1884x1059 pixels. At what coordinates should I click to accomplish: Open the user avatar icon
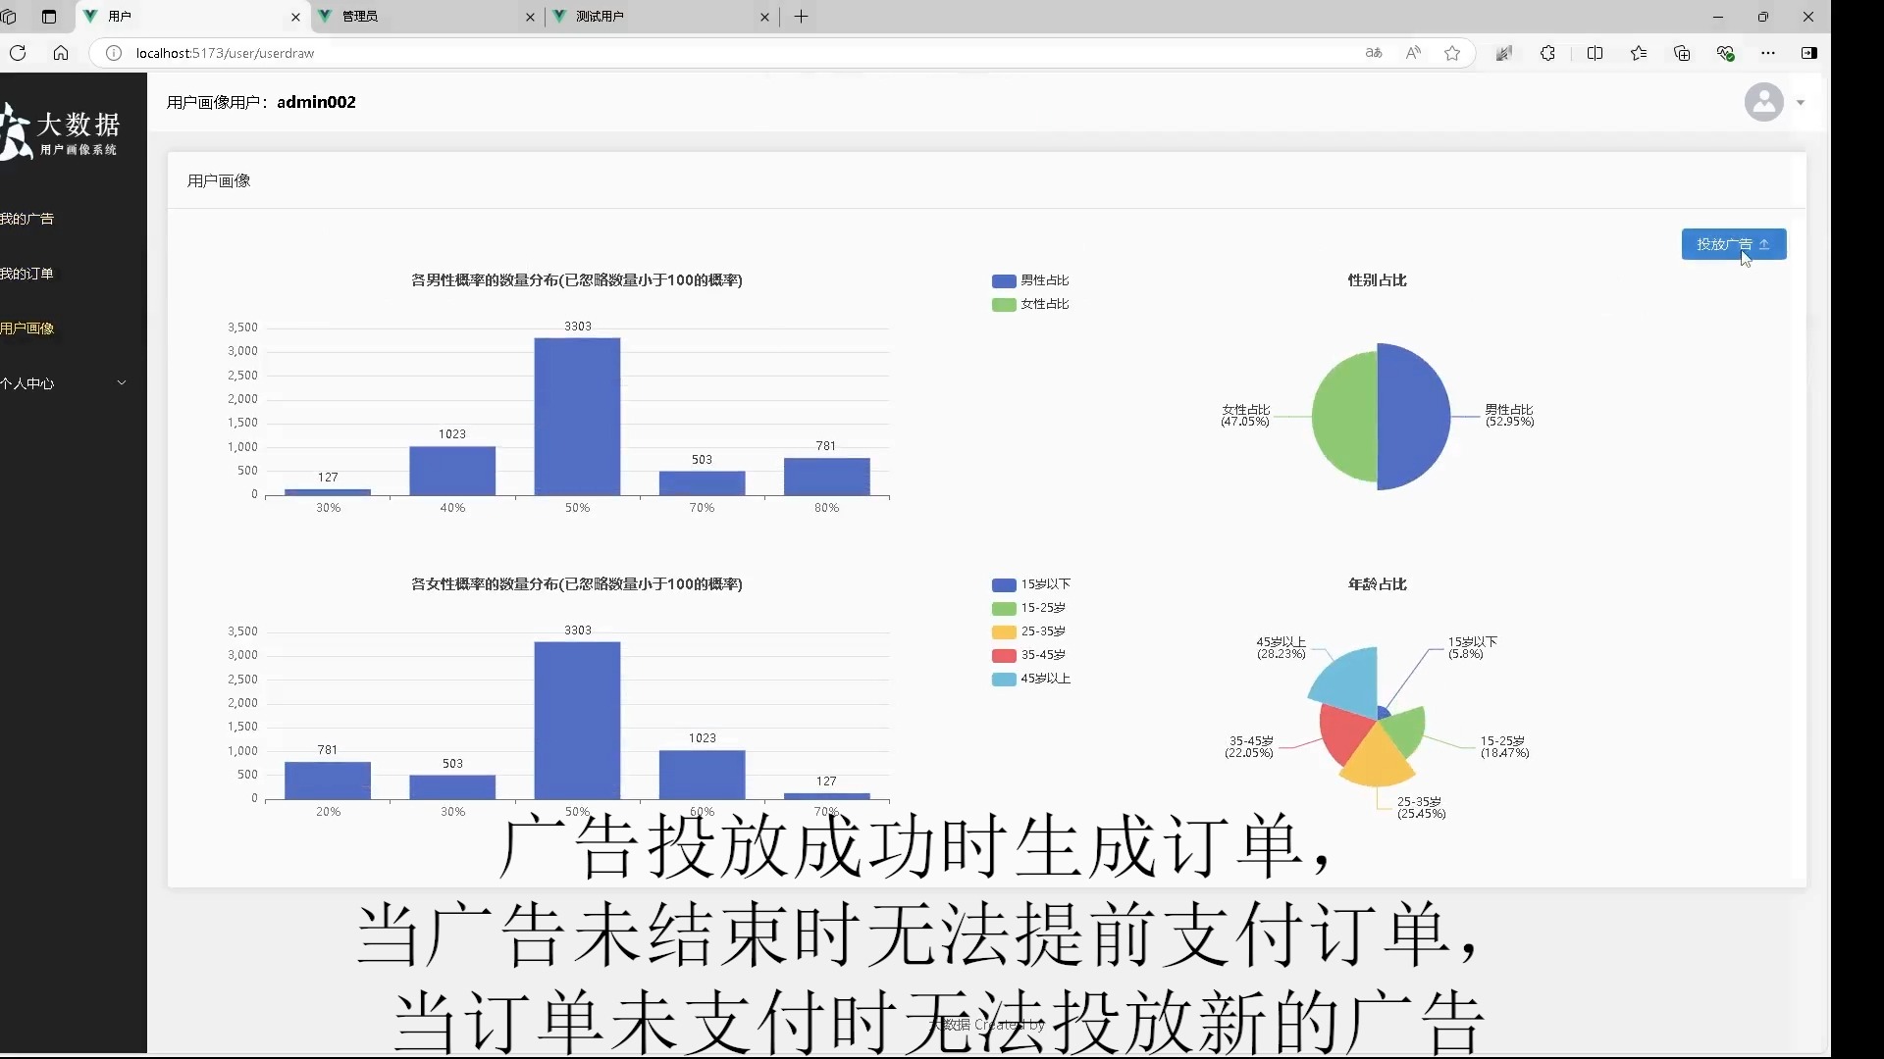tap(1763, 102)
